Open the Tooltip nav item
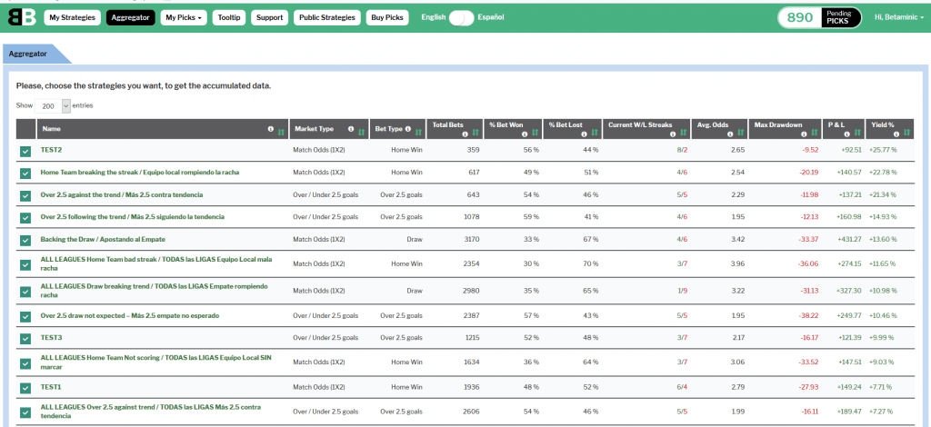The width and height of the screenshot is (931, 427). [228, 18]
